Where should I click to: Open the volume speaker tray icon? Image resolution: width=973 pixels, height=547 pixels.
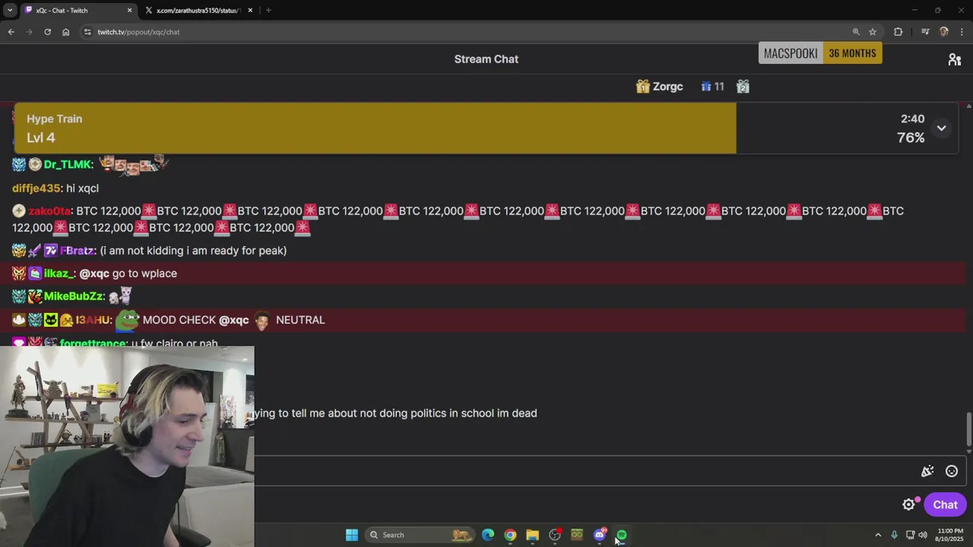tap(923, 535)
